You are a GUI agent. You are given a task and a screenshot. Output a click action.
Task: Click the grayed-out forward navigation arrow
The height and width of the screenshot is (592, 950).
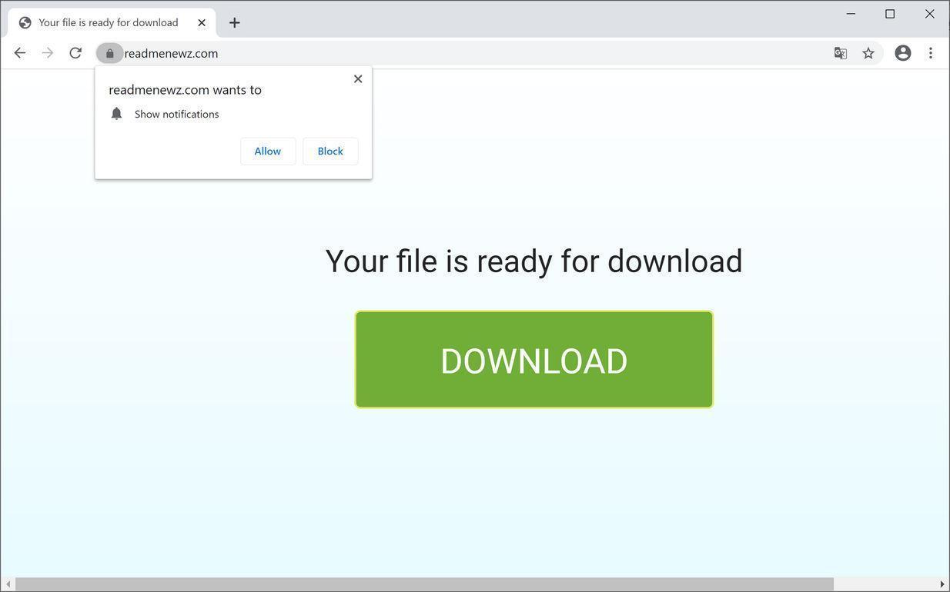[x=47, y=52]
